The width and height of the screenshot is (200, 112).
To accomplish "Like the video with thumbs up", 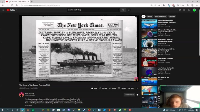I will click(x=94, y=88).
